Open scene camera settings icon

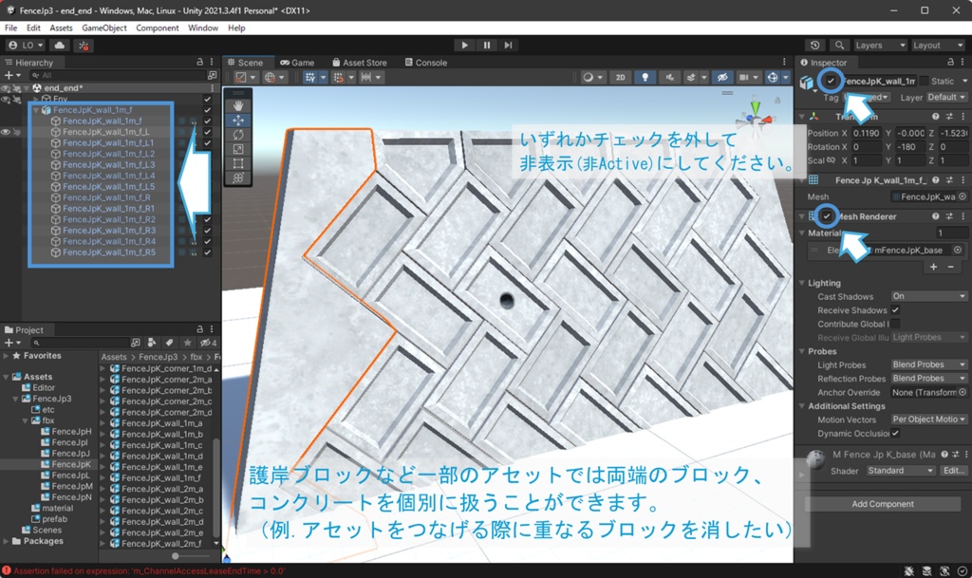(x=742, y=78)
